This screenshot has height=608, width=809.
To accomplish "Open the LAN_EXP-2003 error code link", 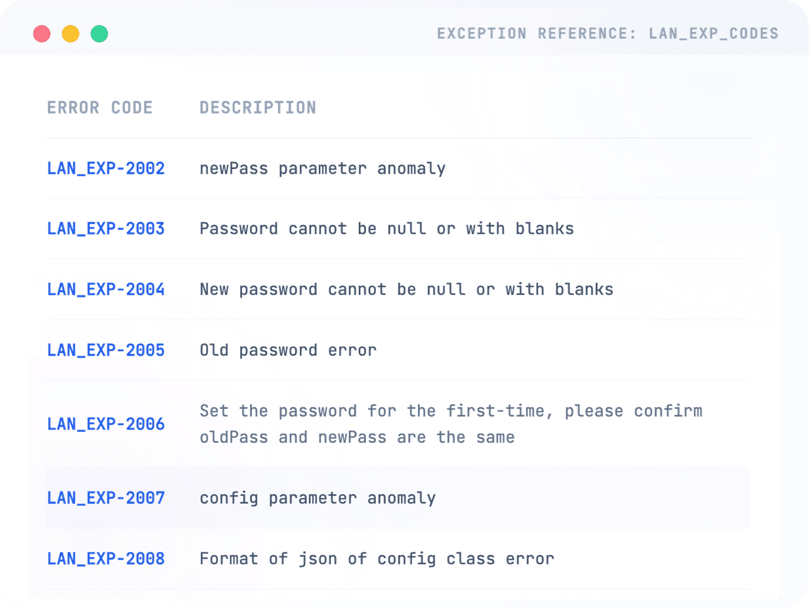I will (106, 229).
